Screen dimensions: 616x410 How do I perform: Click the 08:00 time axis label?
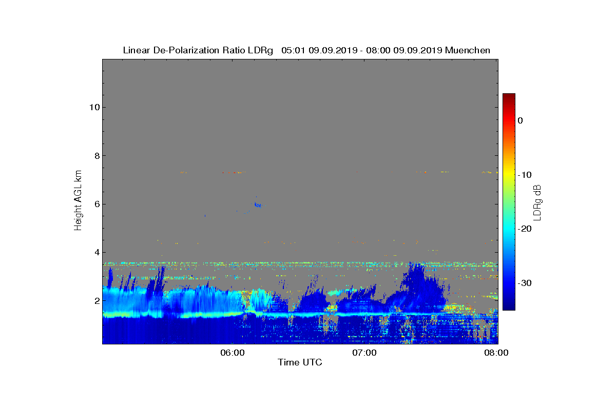point(496,353)
